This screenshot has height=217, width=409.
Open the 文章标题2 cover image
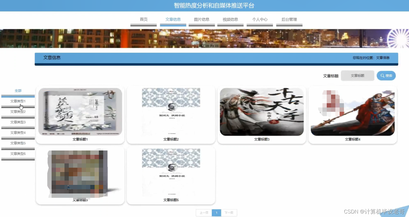171,112
